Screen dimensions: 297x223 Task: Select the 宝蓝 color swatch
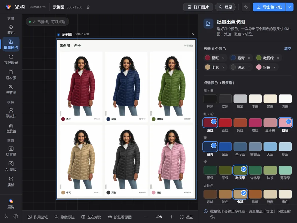coord(225,147)
